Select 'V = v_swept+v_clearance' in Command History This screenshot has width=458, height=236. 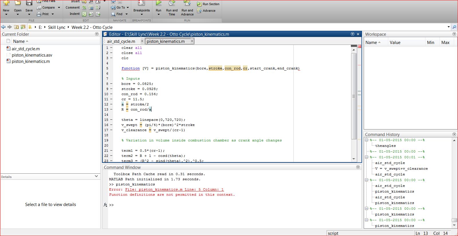point(401,169)
